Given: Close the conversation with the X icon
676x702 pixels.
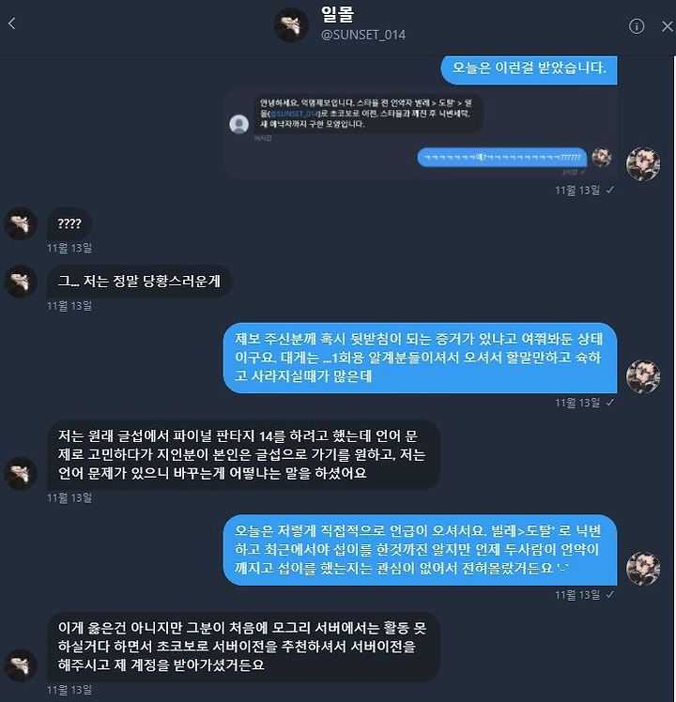Looking at the screenshot, I should pyautogui.click(x=668, y=26).
